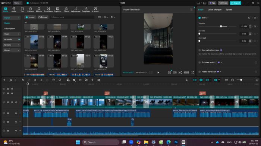Hide the main video track eye icon
The image size is (261, 146).
point(12,102)
